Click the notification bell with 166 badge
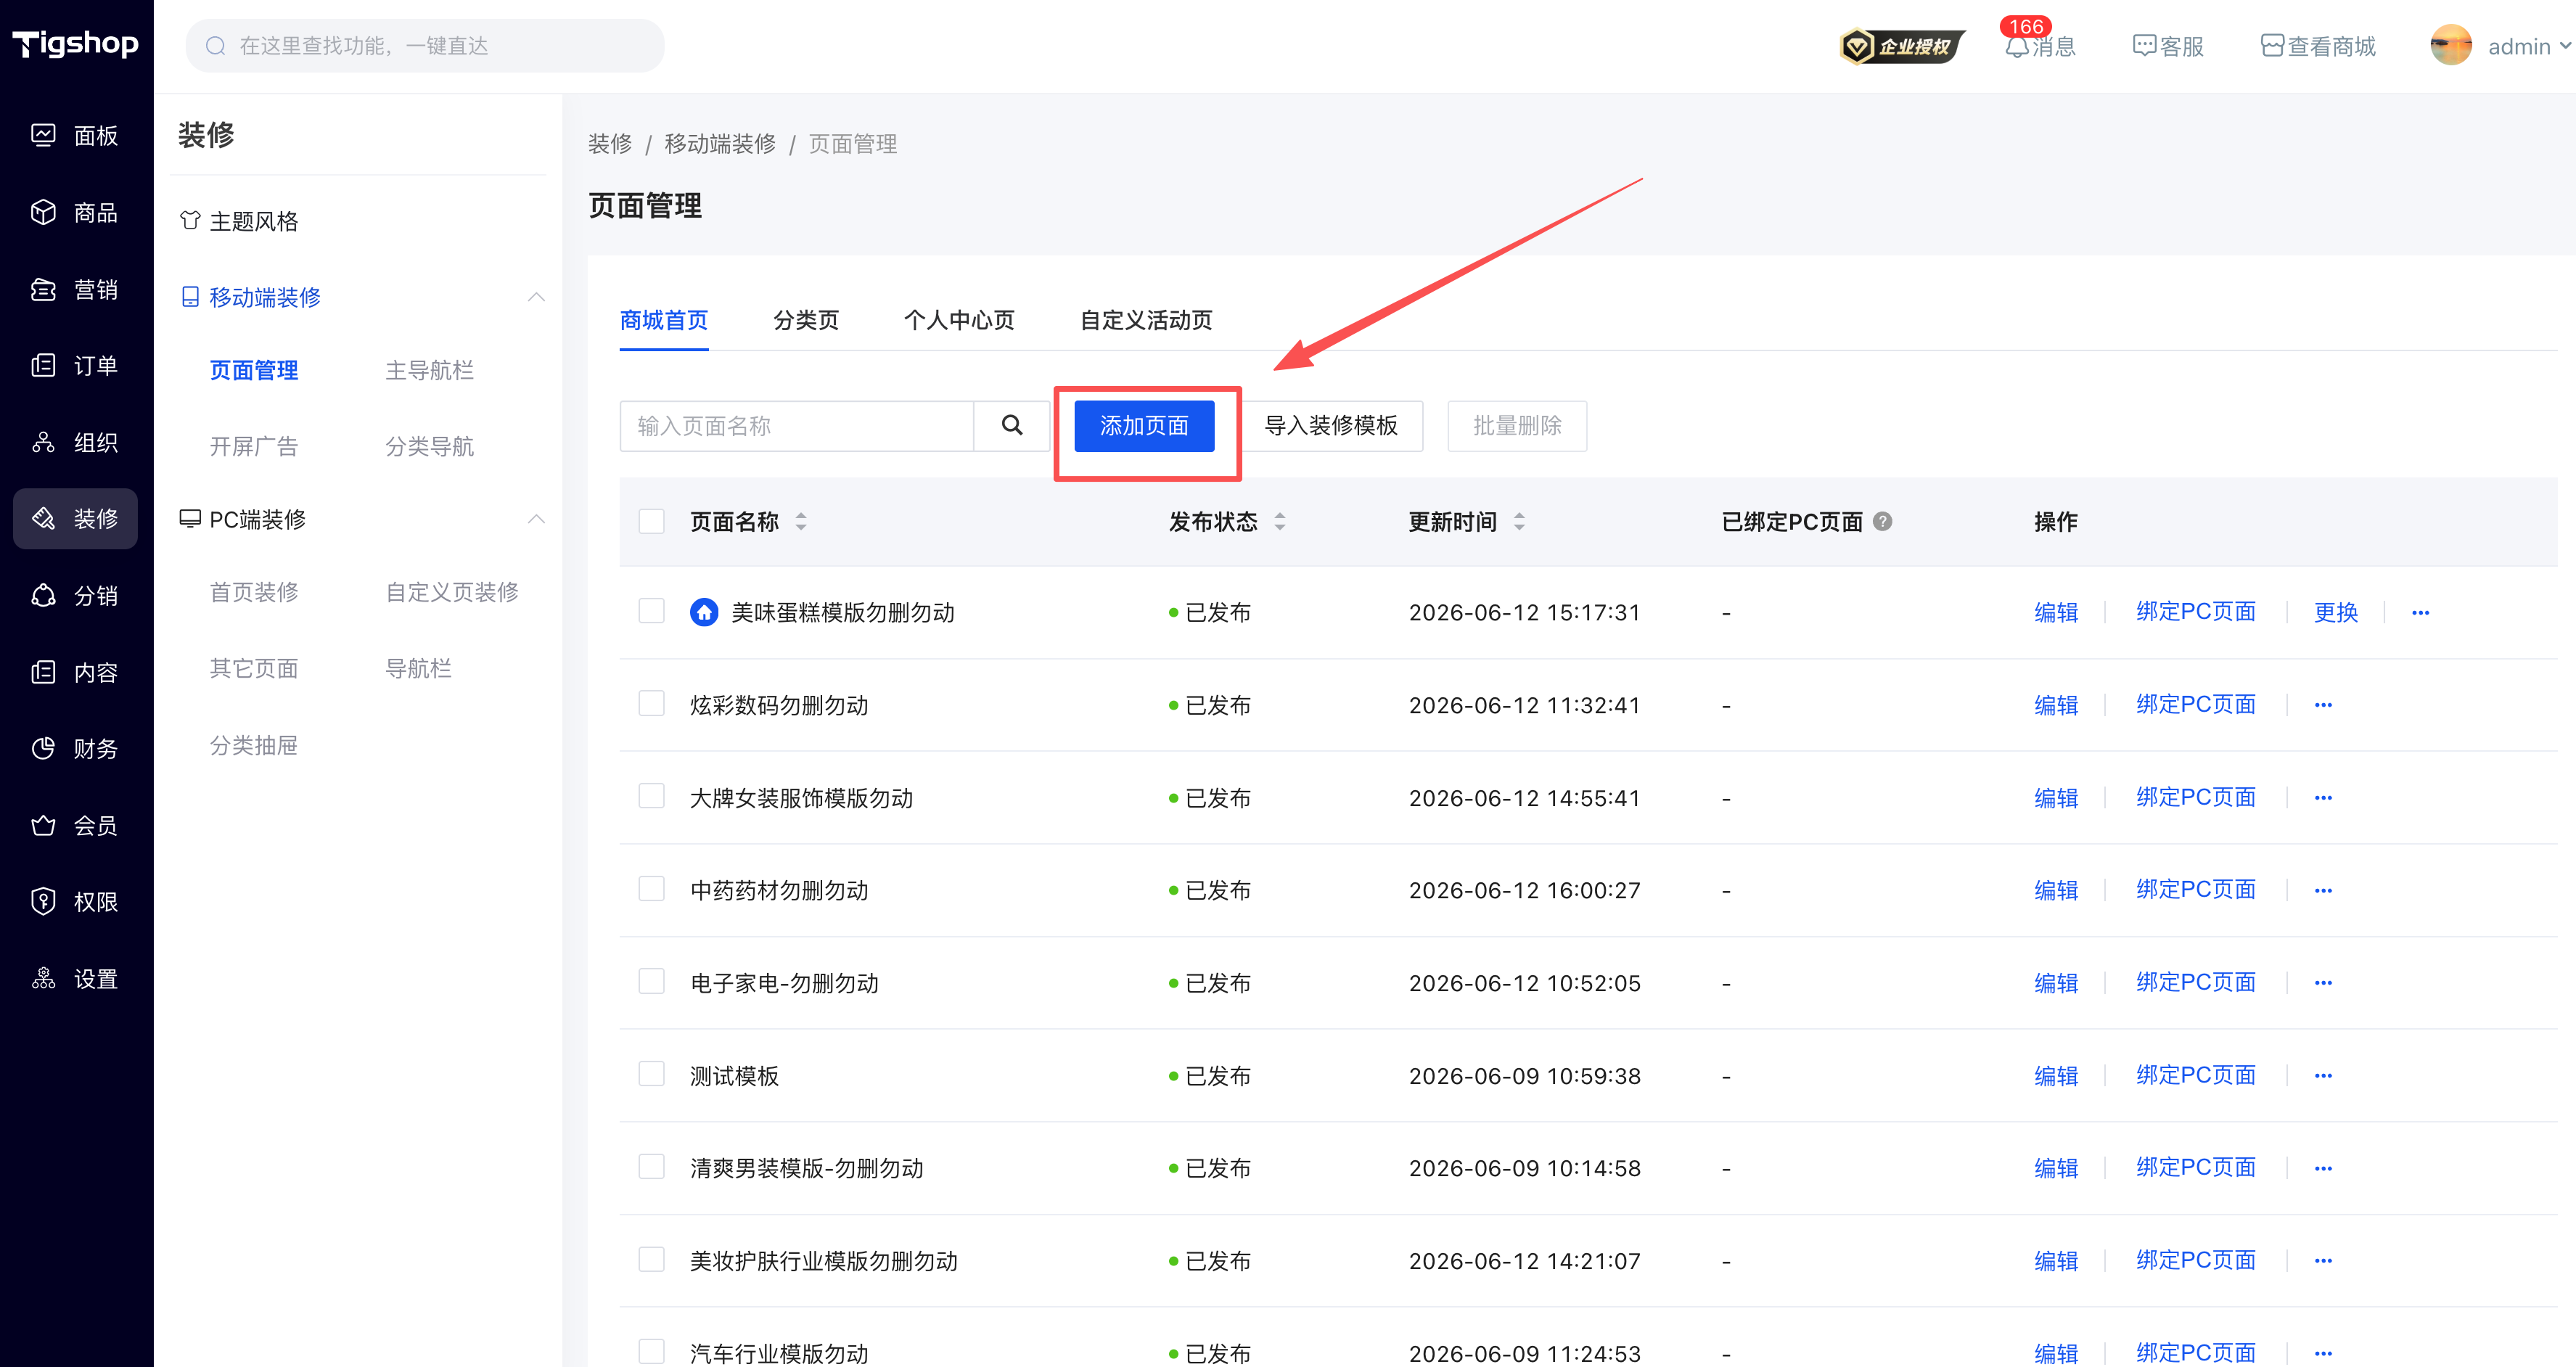Viewport: 2576px width, 1367px height. click(2017, 46)
